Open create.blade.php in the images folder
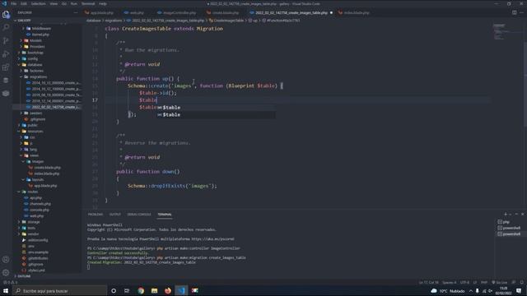 [x=47, y=168]
